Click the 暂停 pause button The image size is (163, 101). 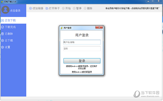pyautogui.click(x=77, y=8)
